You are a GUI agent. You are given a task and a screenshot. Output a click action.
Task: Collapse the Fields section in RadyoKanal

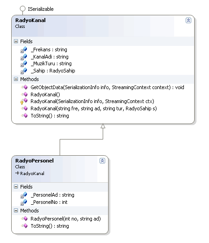pos(16,41)
